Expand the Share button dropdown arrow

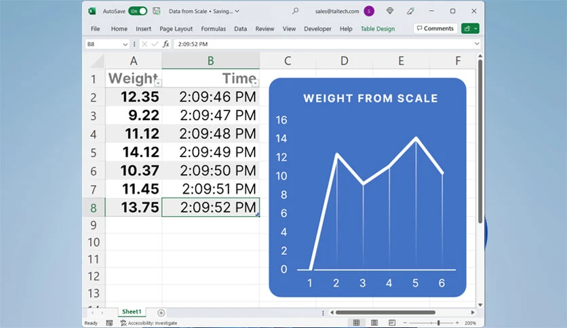pyautogui.click(x=476, y=28)
